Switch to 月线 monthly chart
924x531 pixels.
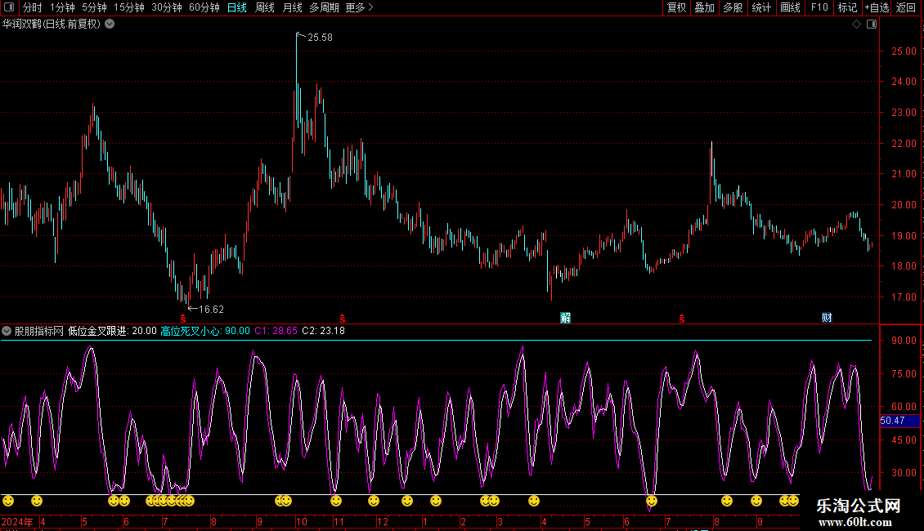tap(292, 7)
